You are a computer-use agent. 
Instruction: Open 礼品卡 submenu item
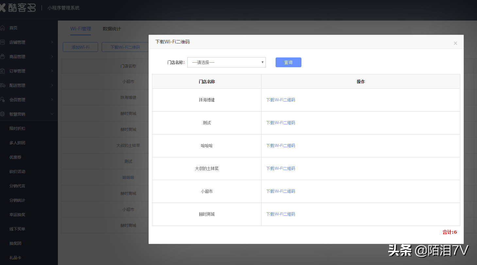coord(15,258)
